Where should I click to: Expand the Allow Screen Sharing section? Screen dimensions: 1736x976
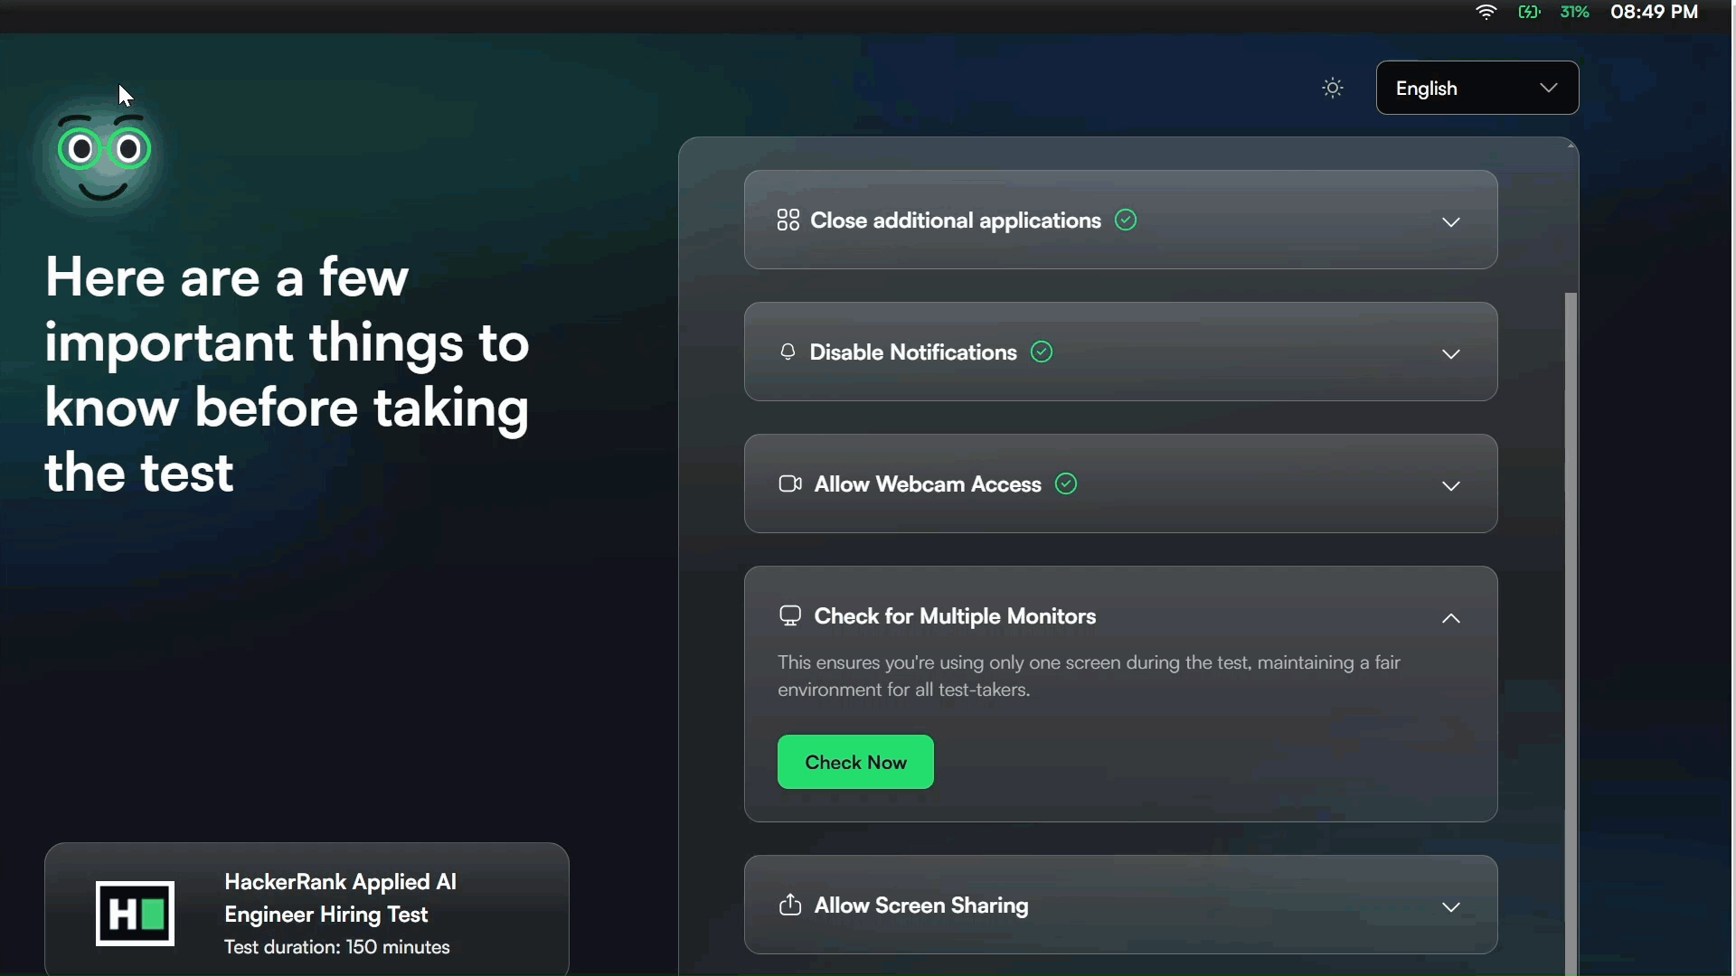[x=1452, y=906]
